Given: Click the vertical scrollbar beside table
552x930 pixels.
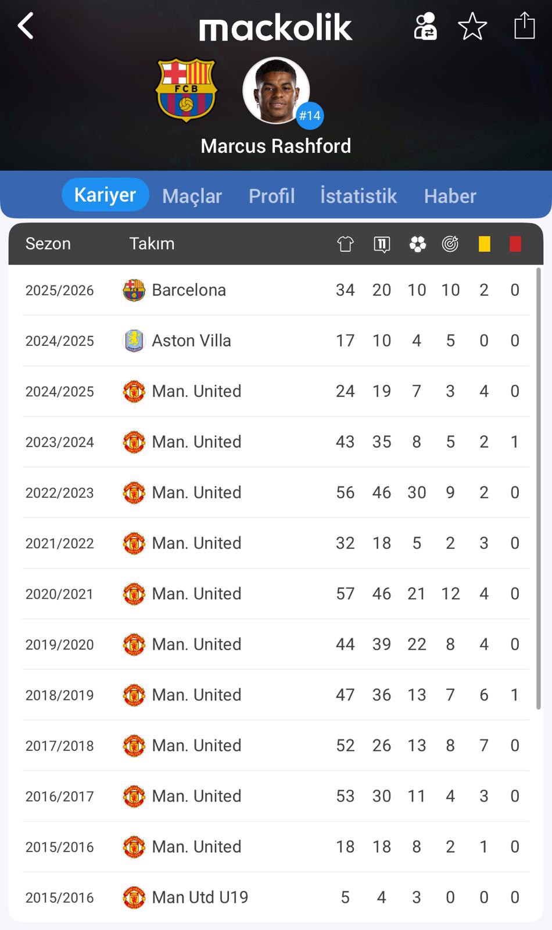Looking at the screenshot, I should click(538, 488).
